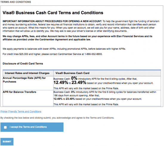
Task: Click the Visa Business Cash Card Terms heading
Action: click(53, 13)
